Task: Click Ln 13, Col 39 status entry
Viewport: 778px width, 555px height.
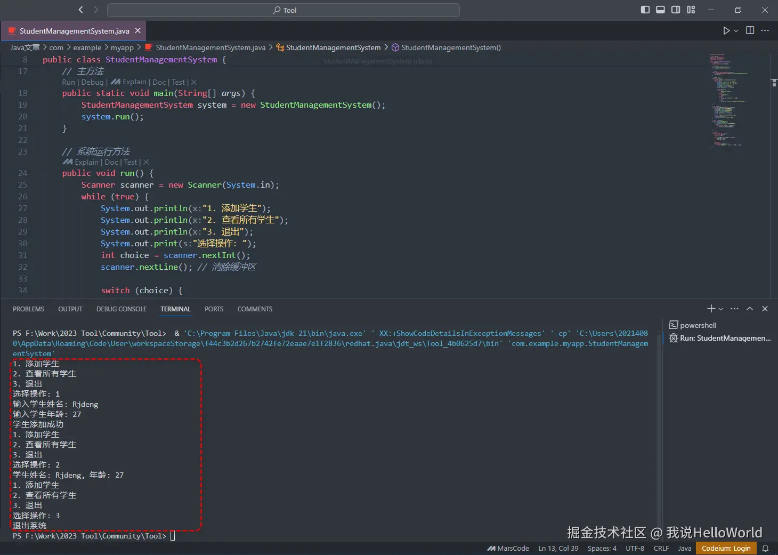Action: click(558, 549)
